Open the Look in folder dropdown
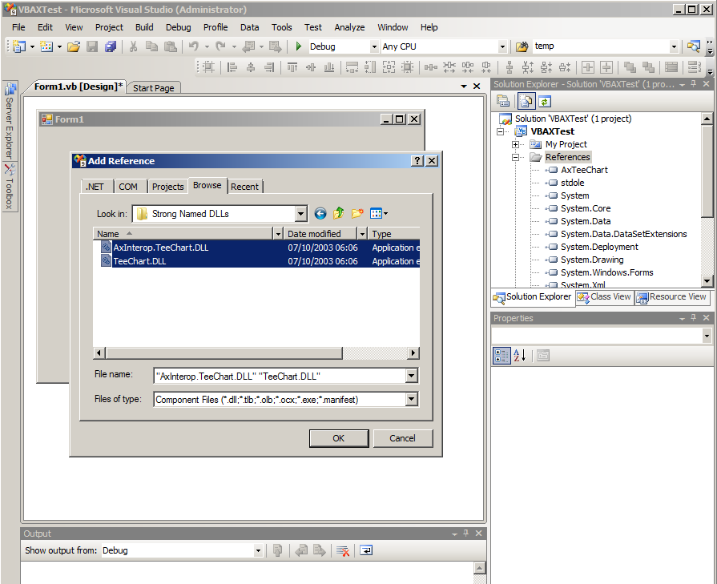This screenshot has height=584, width=717. [300, 214]
